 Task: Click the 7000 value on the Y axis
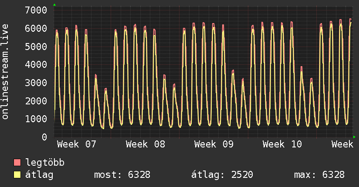(x=36, y=10)
